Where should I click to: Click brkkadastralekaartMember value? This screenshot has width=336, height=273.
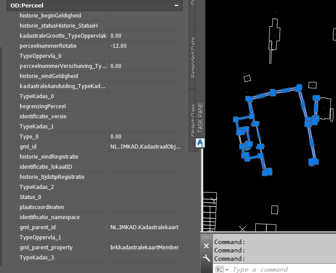tap(146, 247)
